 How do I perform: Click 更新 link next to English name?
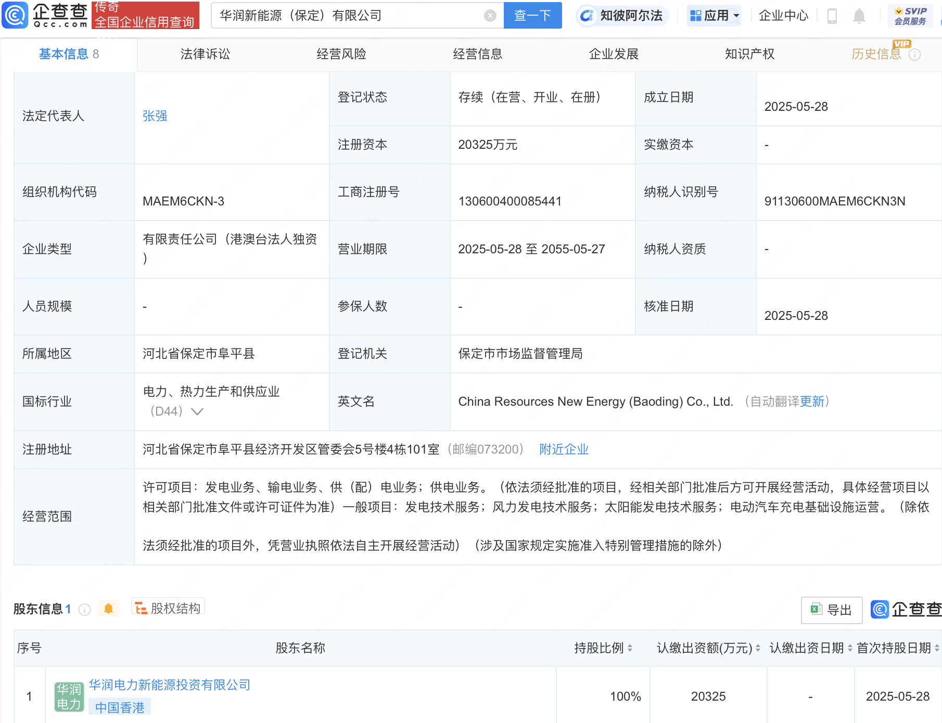(812, 402)
